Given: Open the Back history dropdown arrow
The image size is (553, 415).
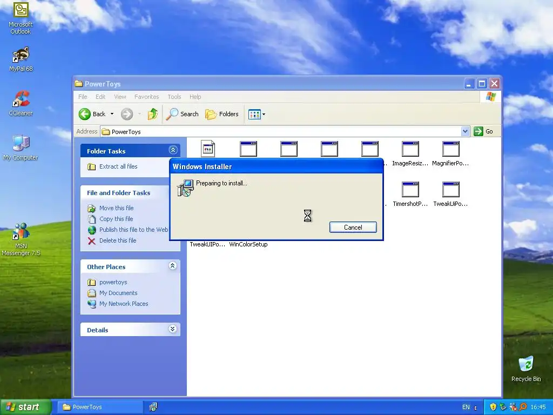Looking at the screenshot, I should tap(112, 114).
